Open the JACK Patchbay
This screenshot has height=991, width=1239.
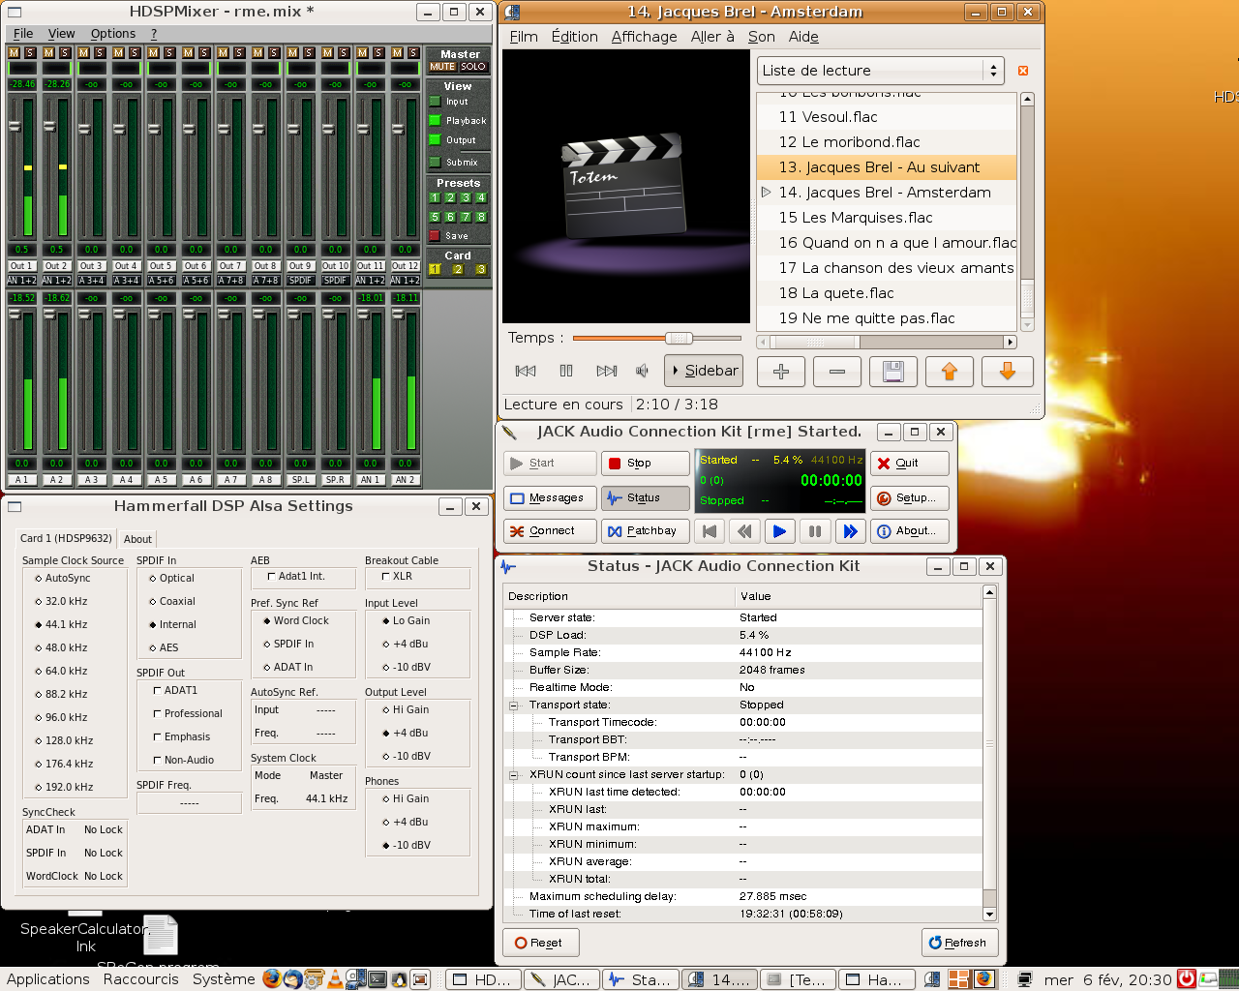coord(646,531)
